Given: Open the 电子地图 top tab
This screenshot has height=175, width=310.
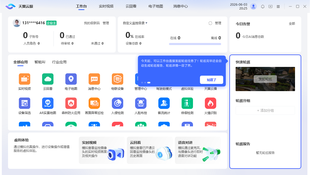Looking at the screenshot, I should pos(156,6).
